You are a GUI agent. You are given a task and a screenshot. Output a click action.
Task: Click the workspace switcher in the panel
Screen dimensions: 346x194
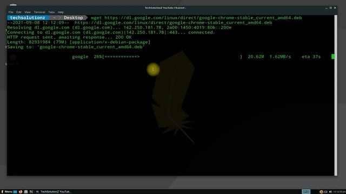[306, 192]
